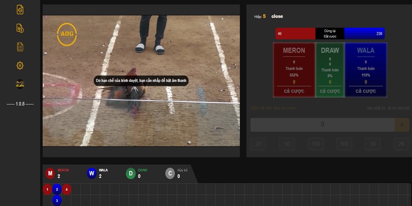Click the green D Draw counter icon
The height and width of the screenshot is (206, 412).
(131, 174)
